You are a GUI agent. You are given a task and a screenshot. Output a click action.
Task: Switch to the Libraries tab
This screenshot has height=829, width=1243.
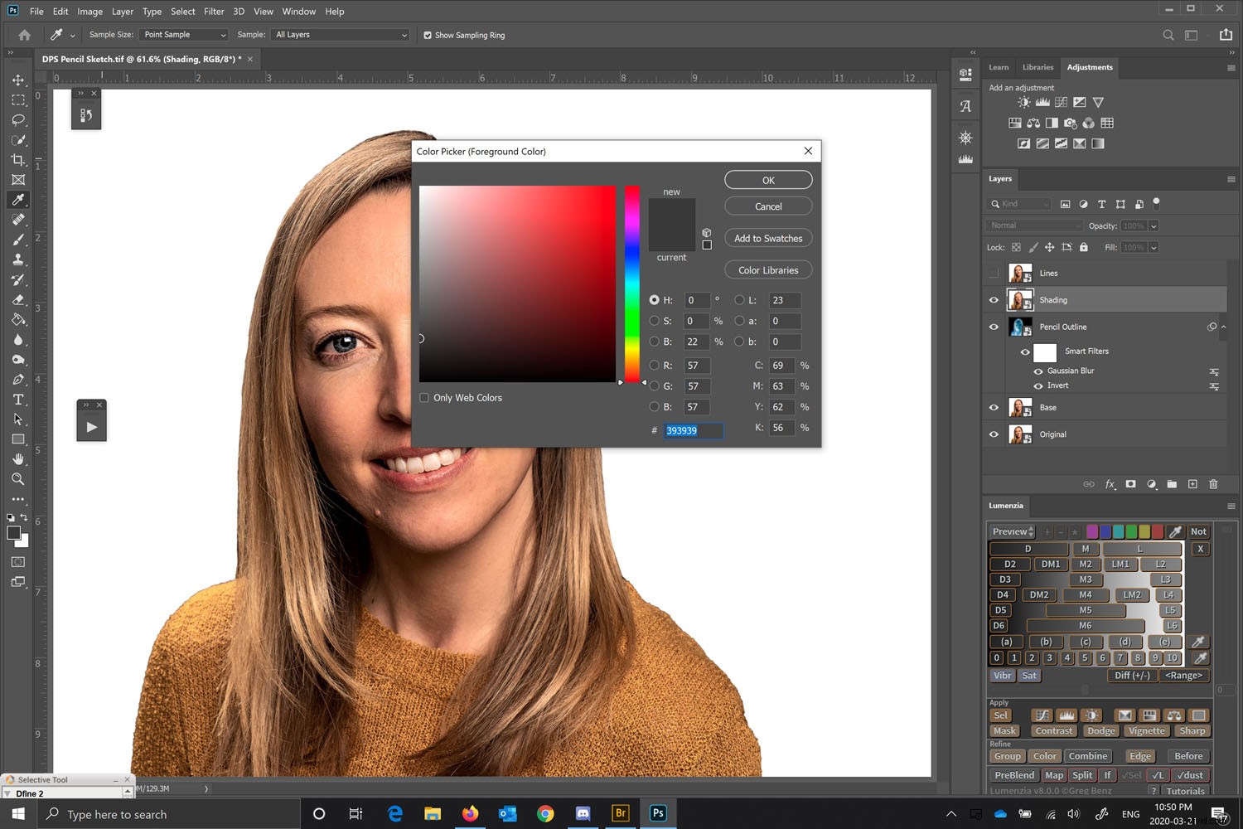click(x=1037, y=67)
